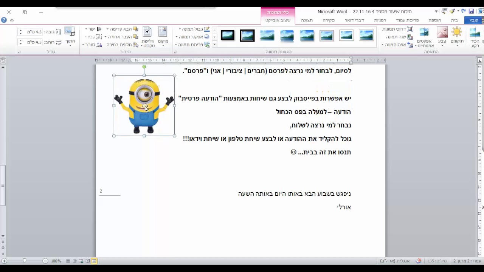Expand the picture styles gallery More arrow
This screenshot has width=484, height=272.
214,44
